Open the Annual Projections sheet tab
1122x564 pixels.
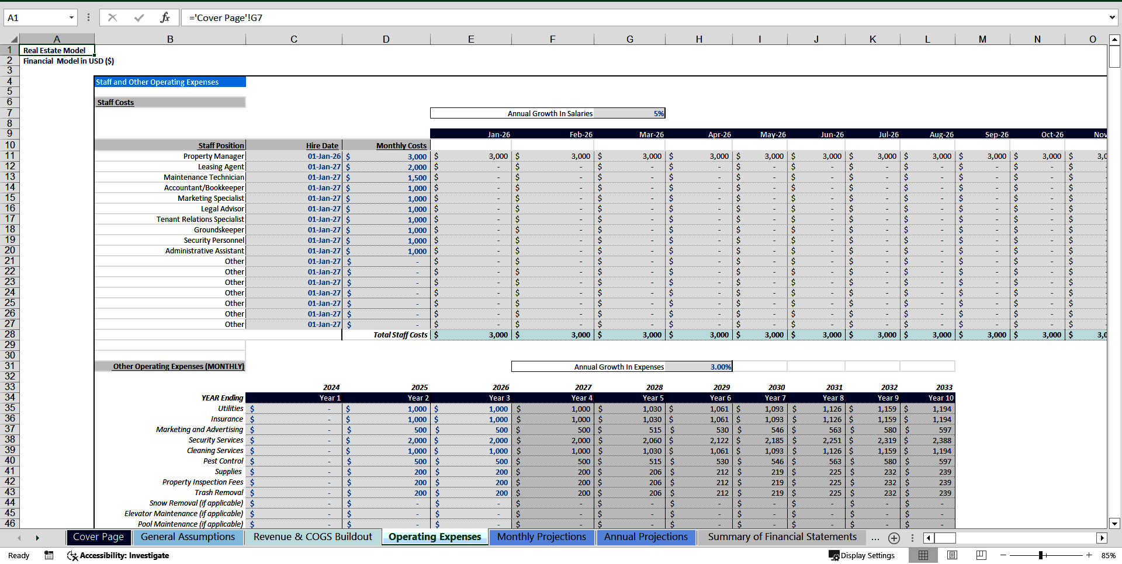[x=646, y=537]
